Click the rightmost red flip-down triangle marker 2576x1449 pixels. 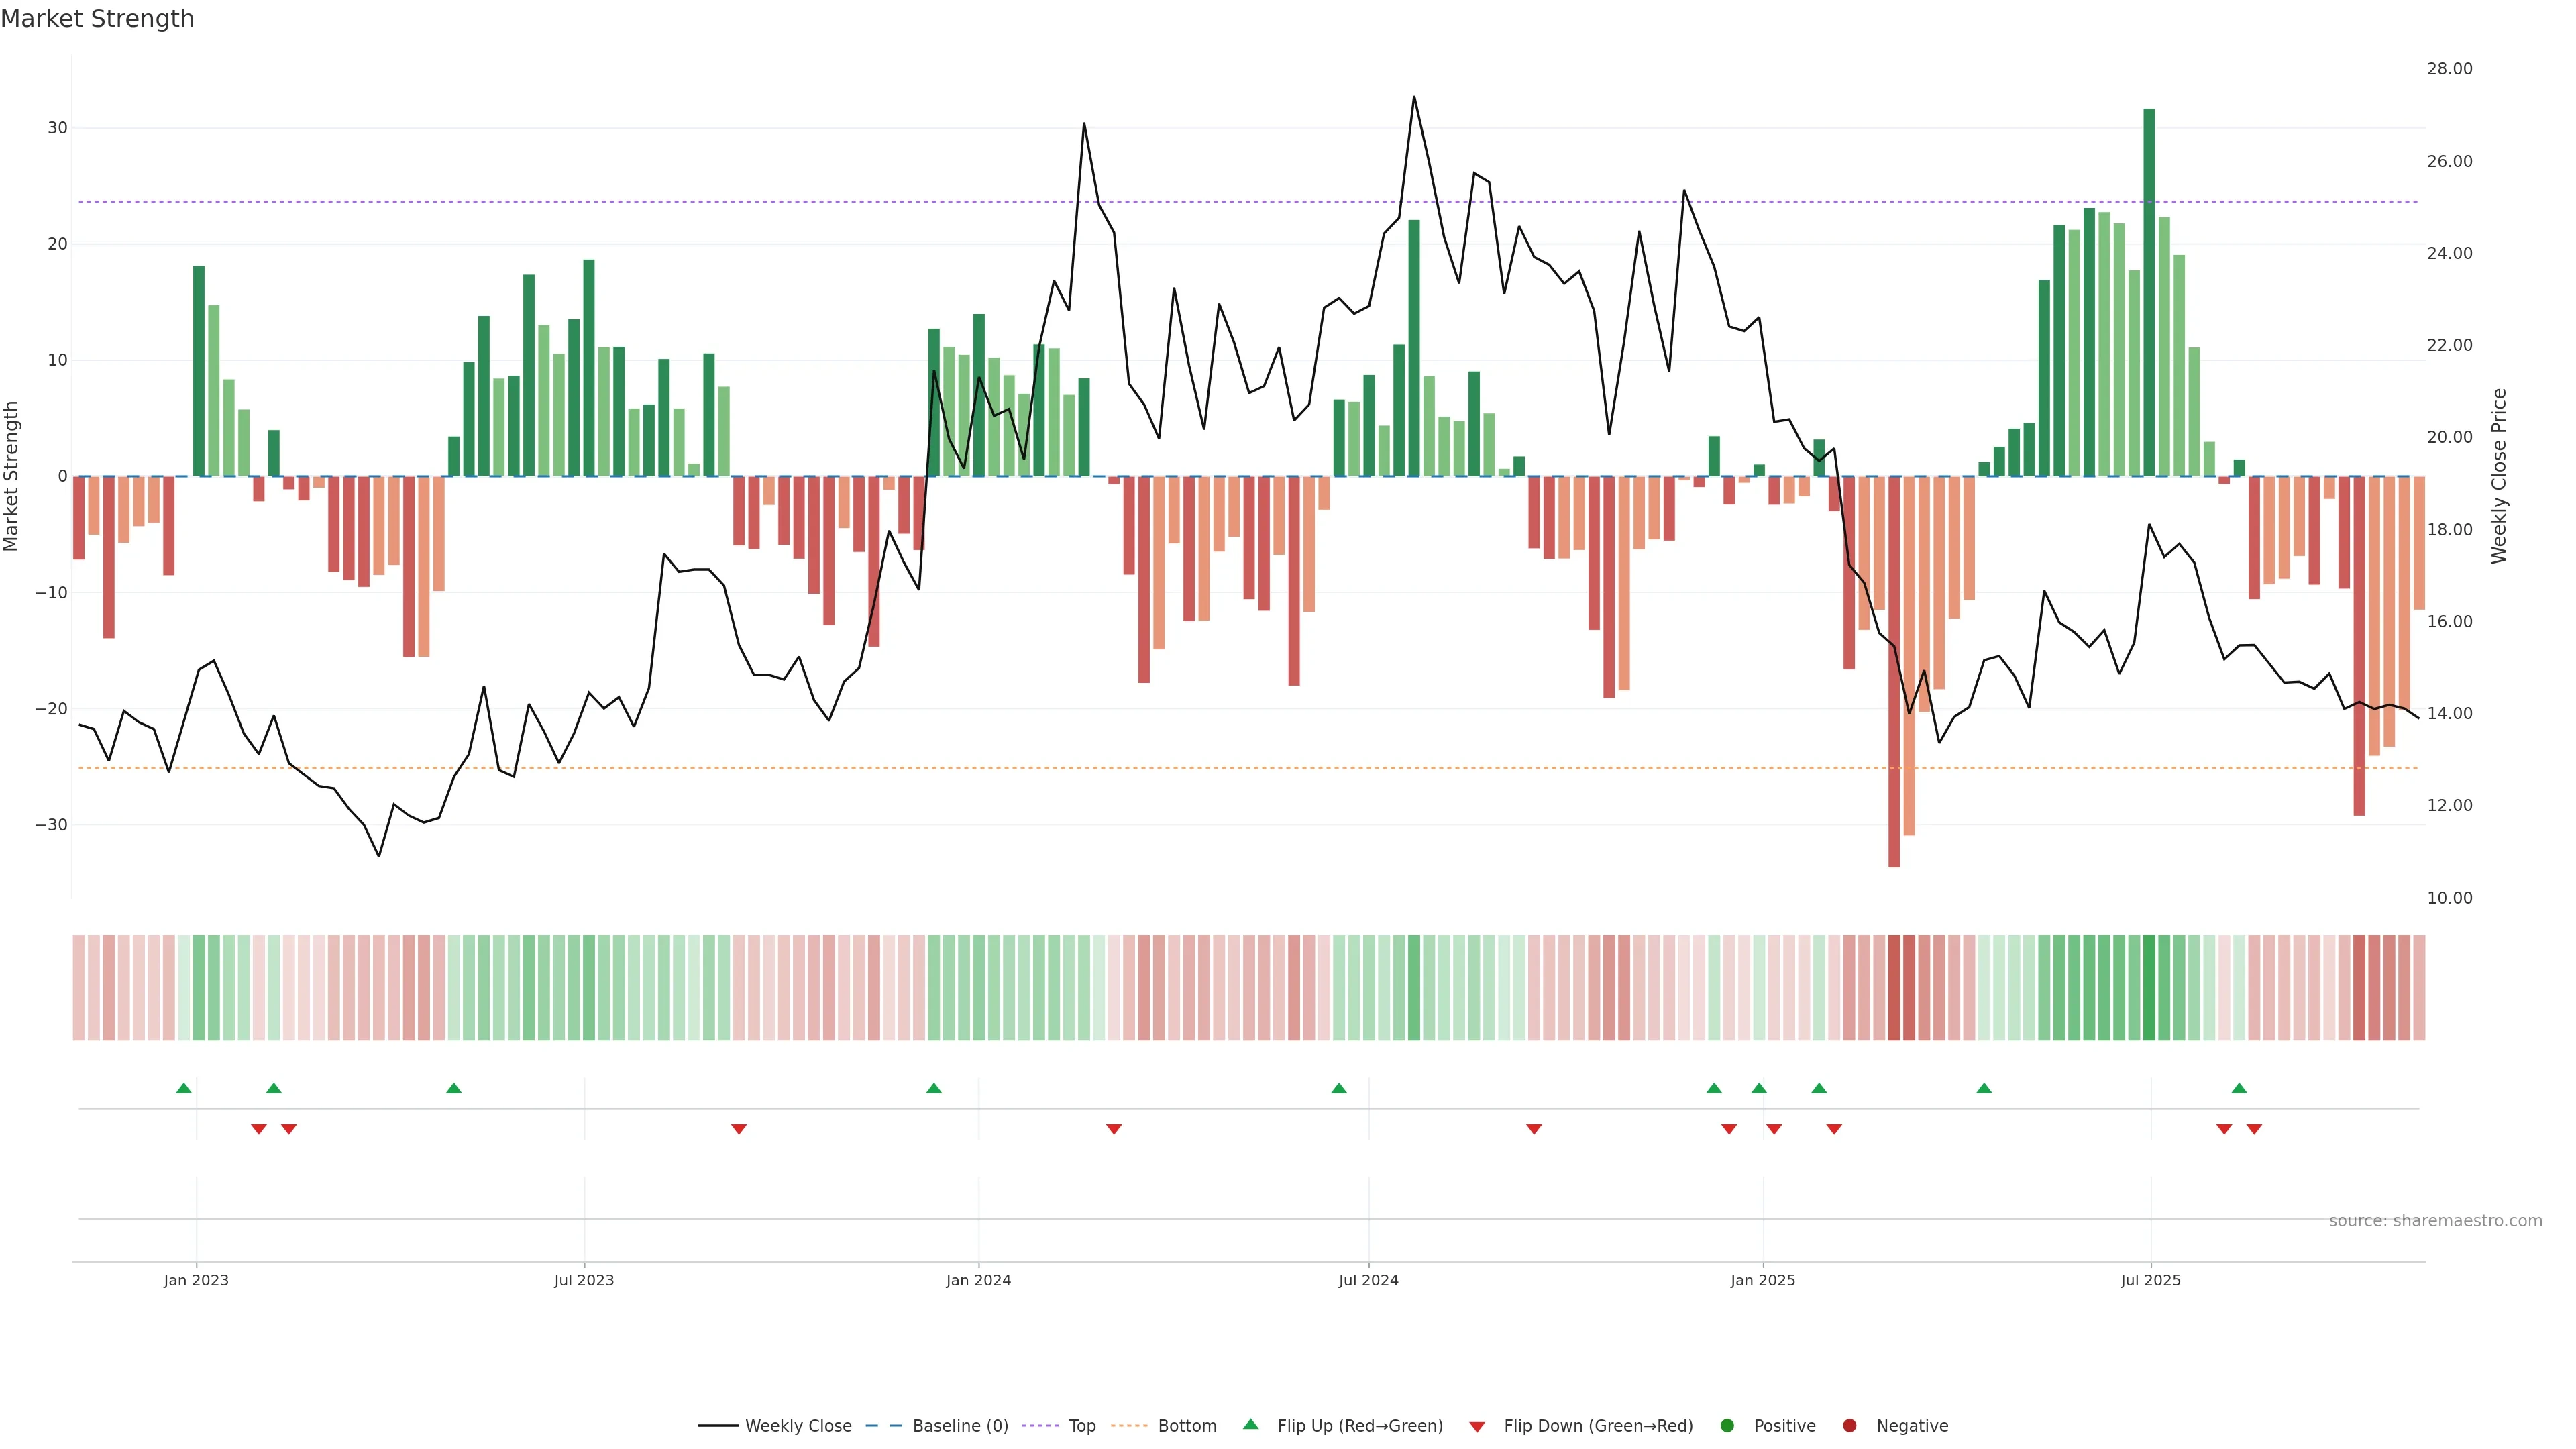[x=2254, y=1129]
